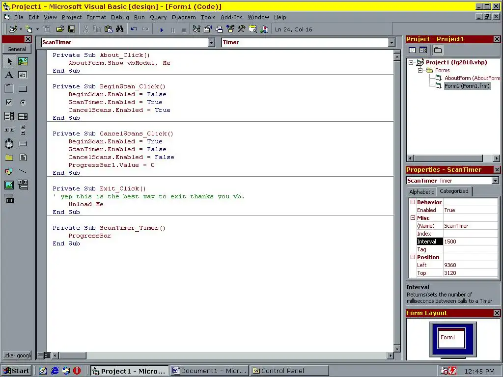Open the Project menu
The image size is (503, 377).
click(x=72, y=17)
